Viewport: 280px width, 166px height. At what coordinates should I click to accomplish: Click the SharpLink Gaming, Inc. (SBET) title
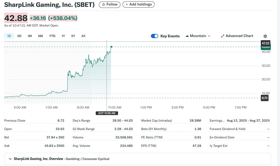pyautogui.click(x=49, y=5)
